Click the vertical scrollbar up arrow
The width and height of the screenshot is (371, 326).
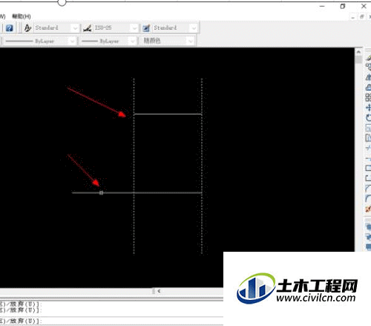pyautogui.click(x=358, y=52)
